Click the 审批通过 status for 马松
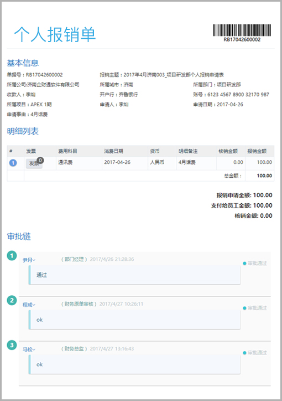Viewport: 282px width, 401px height. (255, 353)
